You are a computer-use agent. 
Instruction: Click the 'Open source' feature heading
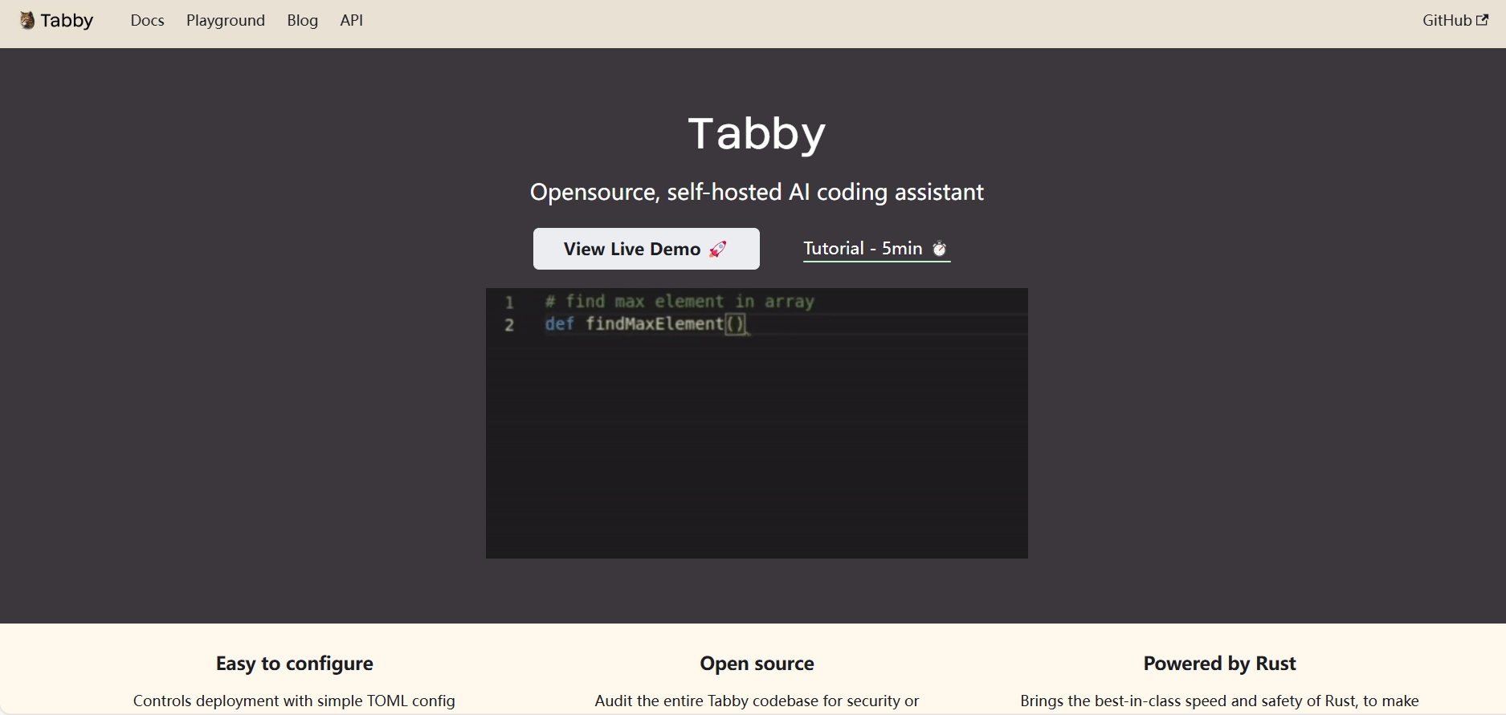coord(757,664)
